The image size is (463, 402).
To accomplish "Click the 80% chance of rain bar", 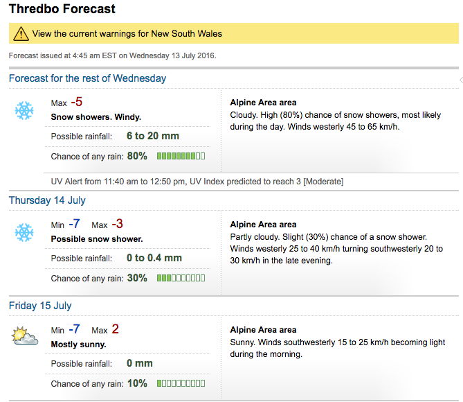I will coord(181,156).
